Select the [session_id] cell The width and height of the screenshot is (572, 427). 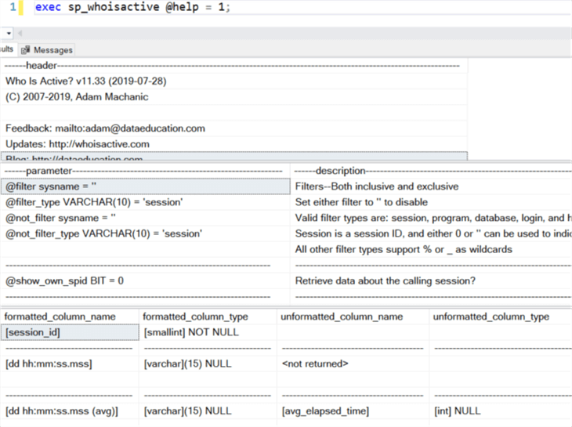coord(70,332)
